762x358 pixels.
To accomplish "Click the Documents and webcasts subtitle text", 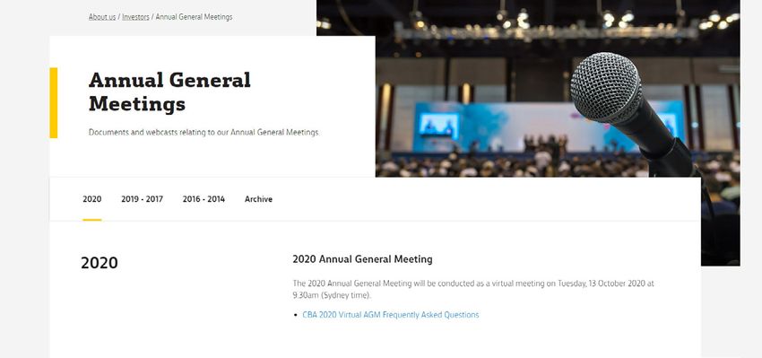I will tap(204, 132).
